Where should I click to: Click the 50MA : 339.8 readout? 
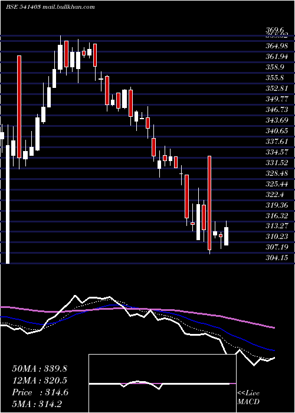coord(40,369)
